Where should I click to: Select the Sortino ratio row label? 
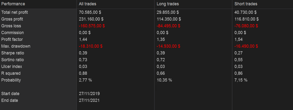click(x=13, y=60)
